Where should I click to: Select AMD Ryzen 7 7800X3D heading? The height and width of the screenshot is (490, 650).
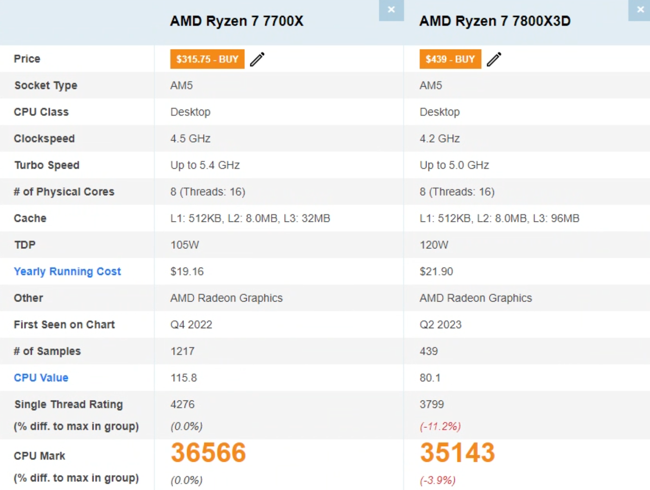coord(495,21)
